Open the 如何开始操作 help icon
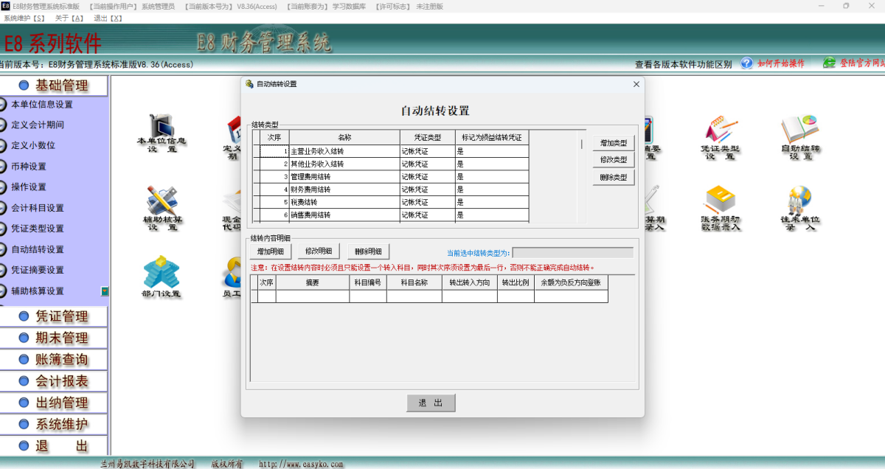The image size is (885, 469). coord(746,63)
